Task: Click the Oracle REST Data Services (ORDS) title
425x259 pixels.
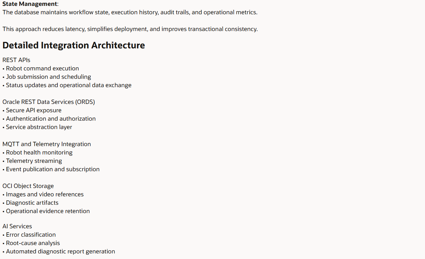Action: click(49, 102)
